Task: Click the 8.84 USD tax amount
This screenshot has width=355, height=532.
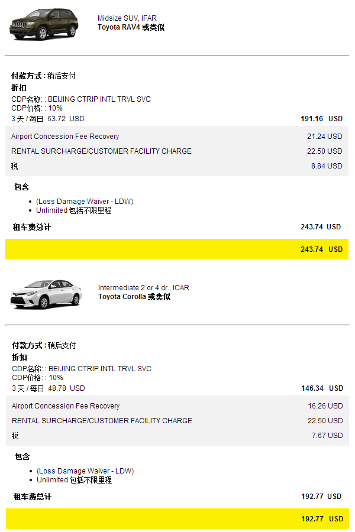Action: coord(327,166)
